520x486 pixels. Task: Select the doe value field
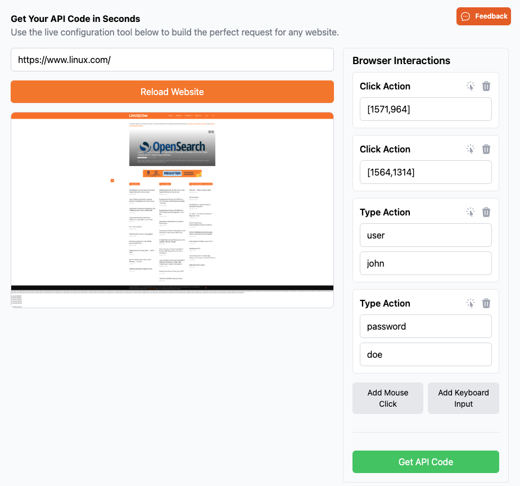(x=426, y=354)
